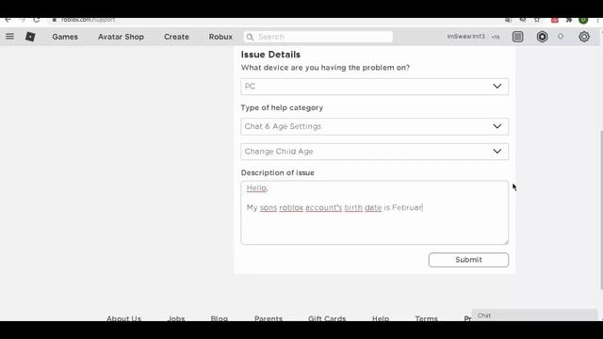Click the Search input field
Image resolution: width=603 pixels, height=339 pixels.
click(318, 37)
